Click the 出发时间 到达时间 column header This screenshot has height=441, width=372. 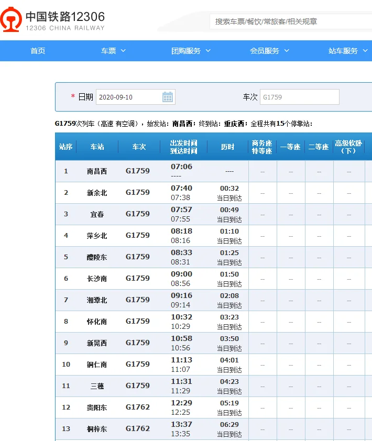(x=183, y=147)
